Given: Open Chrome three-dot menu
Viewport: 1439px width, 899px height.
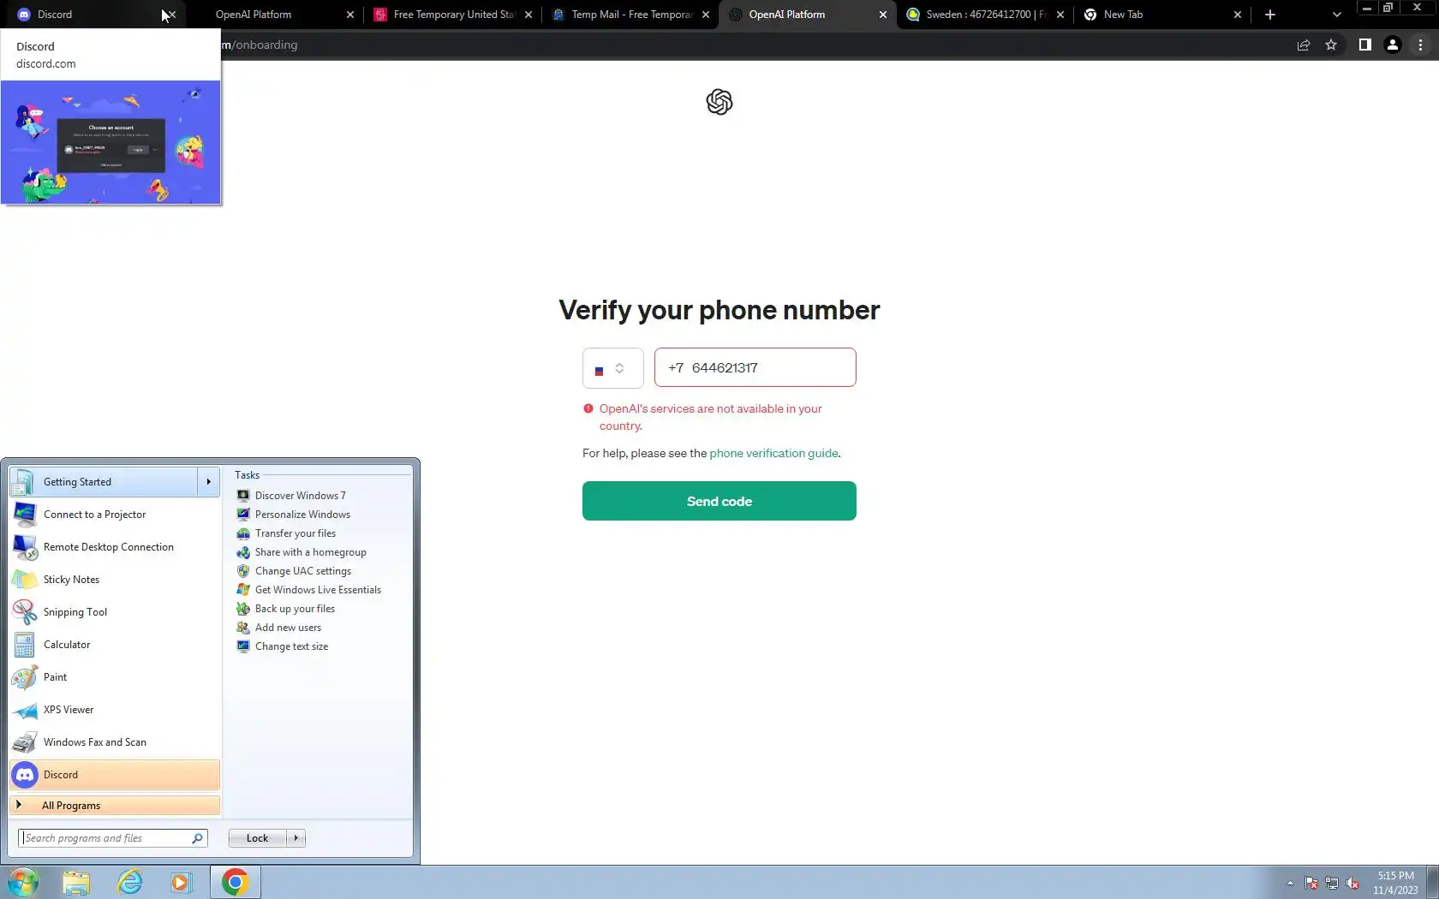Looking at the screenshot, I should (1420, 45).
